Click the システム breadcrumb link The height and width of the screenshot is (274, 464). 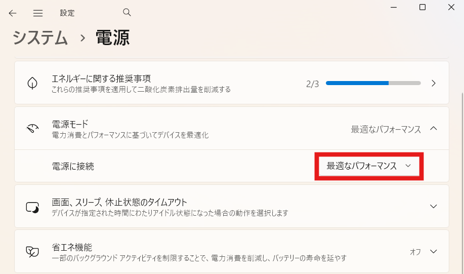[x=40, y=38]
